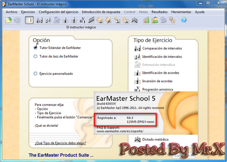Click the grayed interval singing toolbar icon
The height and width of the screenshot is (162, 227).
[x=57, y=20]
